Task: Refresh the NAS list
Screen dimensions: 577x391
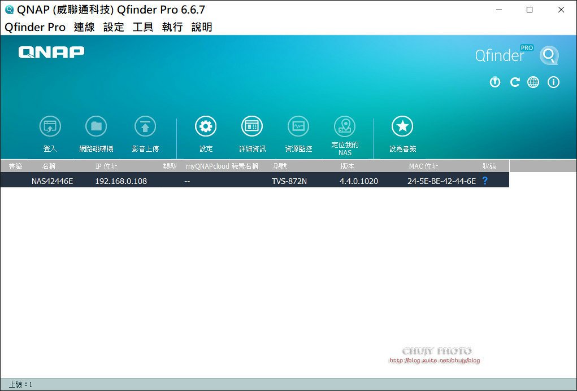Action: 514,82
